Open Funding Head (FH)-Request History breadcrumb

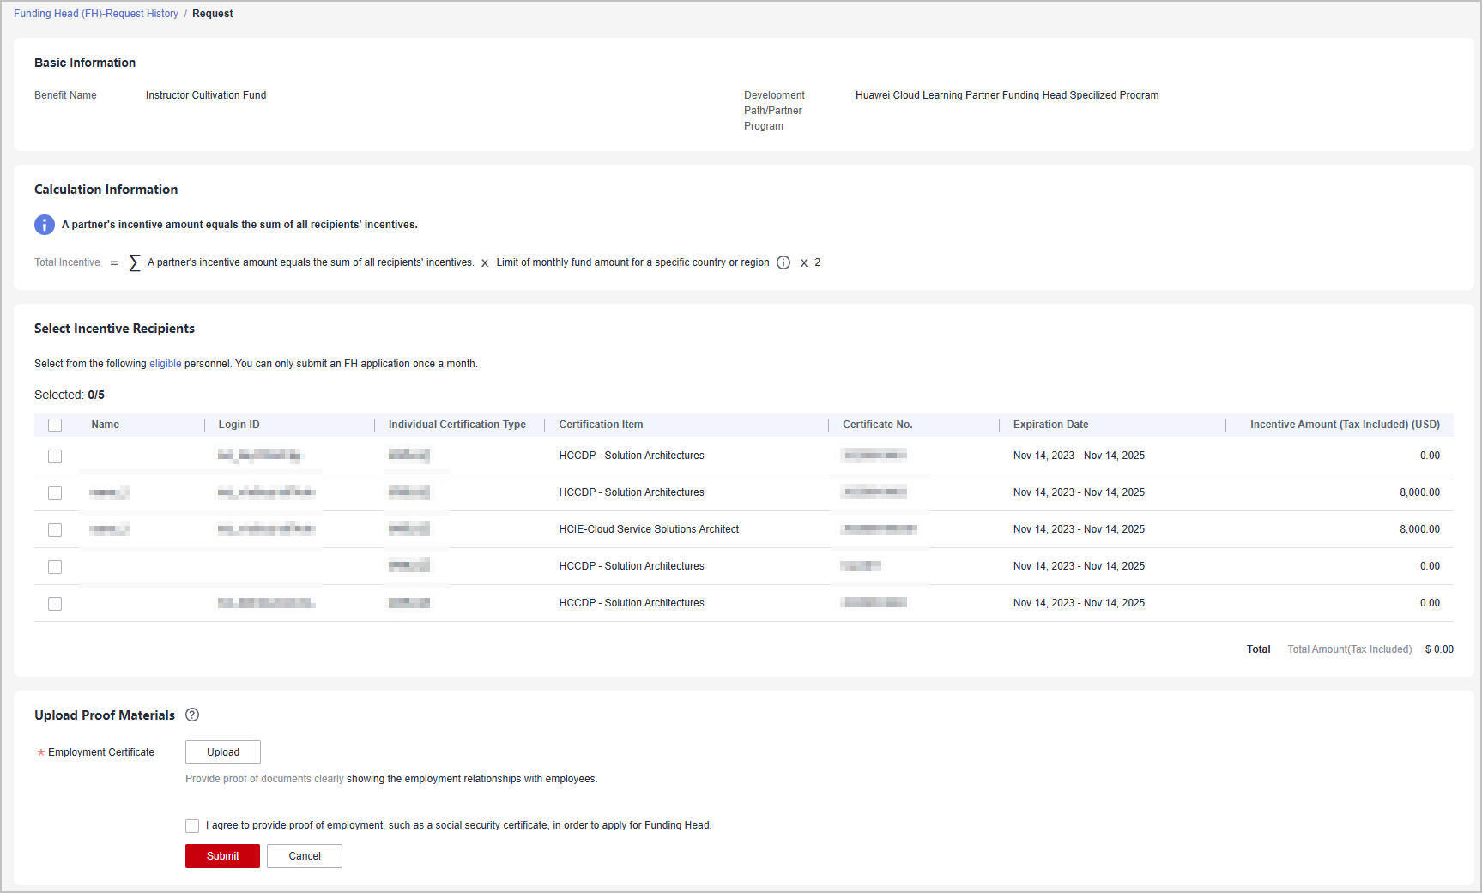96,14
